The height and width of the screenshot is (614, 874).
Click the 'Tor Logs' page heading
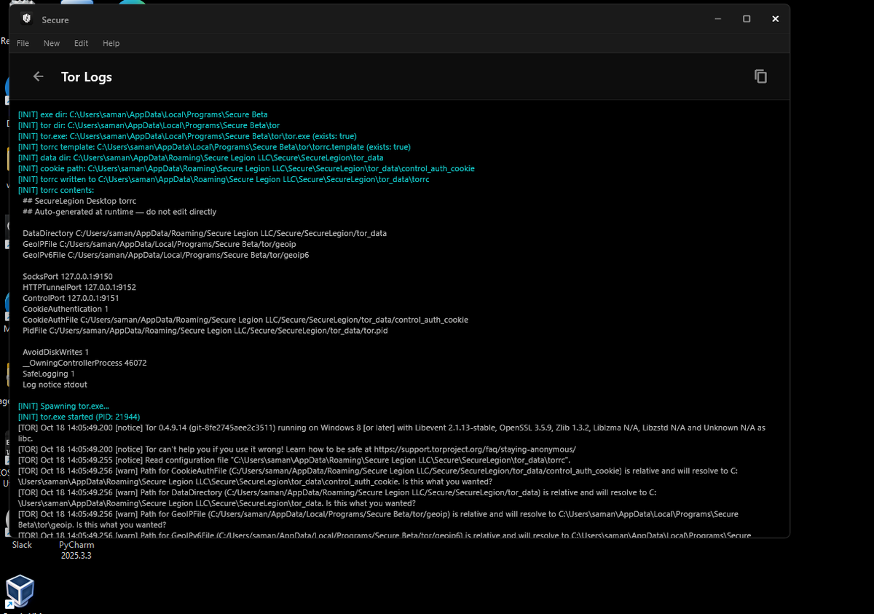click(x=87, y=77)
